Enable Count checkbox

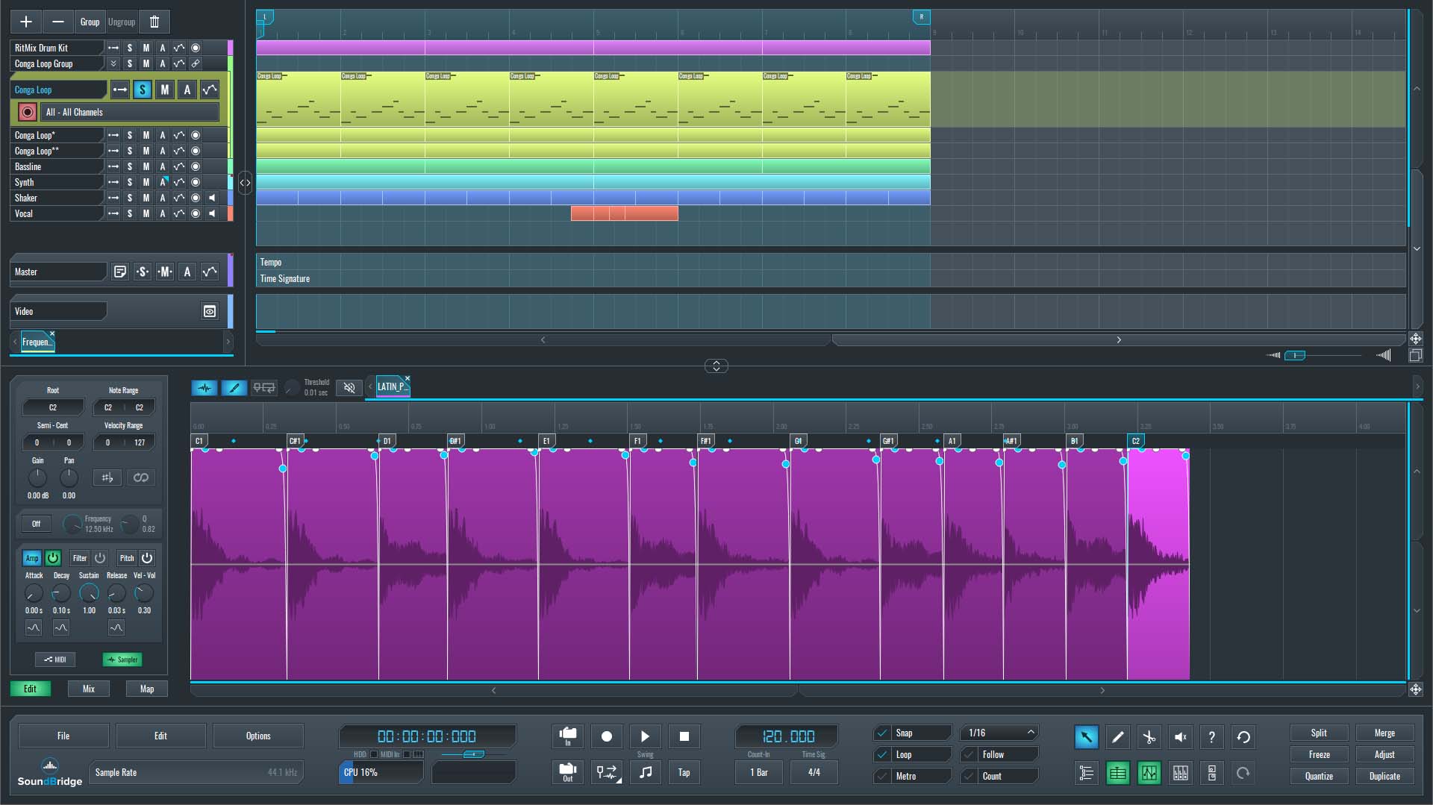pos(969,777)
